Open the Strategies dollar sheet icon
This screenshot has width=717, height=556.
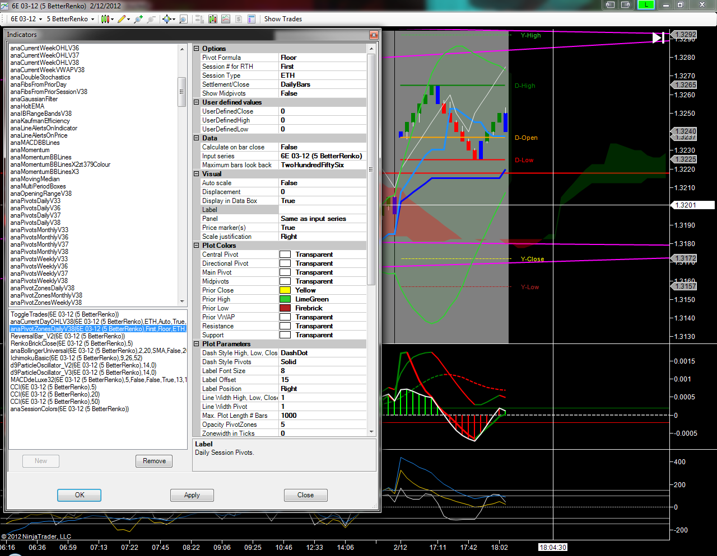tap(239, 19)
